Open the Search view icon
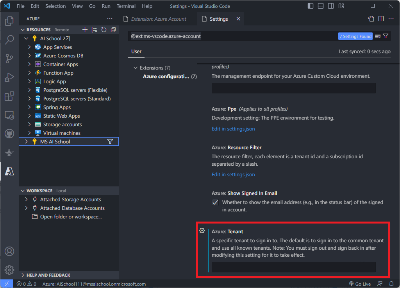The image size is (400, 288). click(9, 40)
